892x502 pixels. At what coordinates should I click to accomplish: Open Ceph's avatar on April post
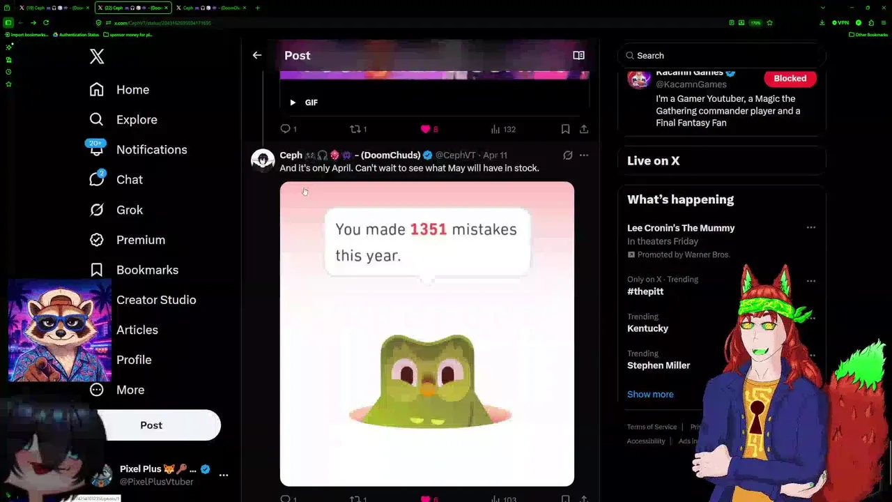click(263, 160)
